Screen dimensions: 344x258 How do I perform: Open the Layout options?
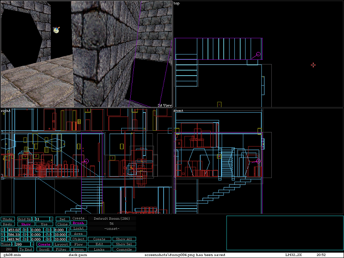pyautogui.click(x=61, y=244)
